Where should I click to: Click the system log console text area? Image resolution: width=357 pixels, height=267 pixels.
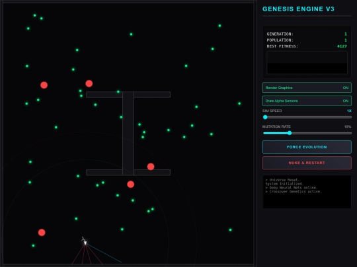[x=307, y=192]
